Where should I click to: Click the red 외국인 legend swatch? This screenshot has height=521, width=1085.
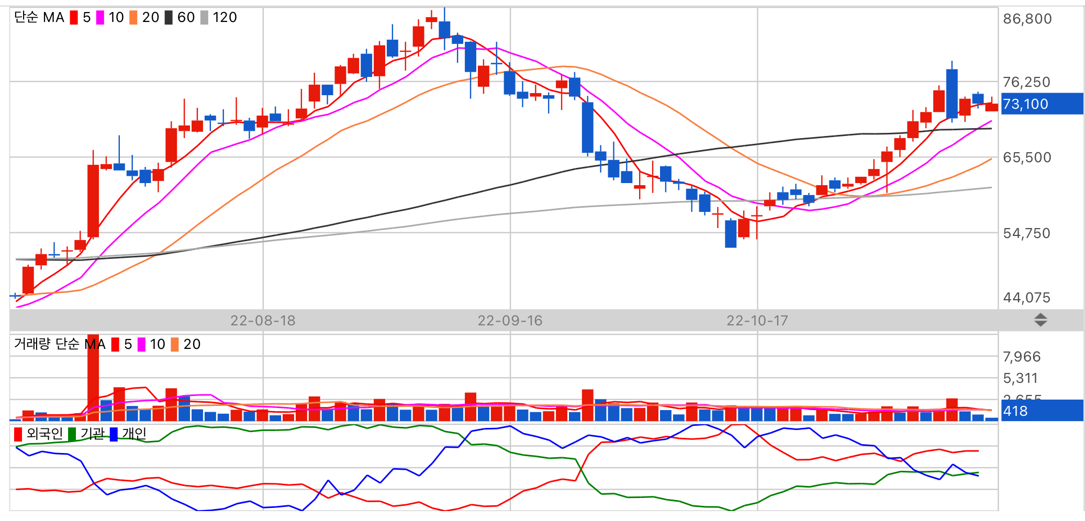point(18,434)
